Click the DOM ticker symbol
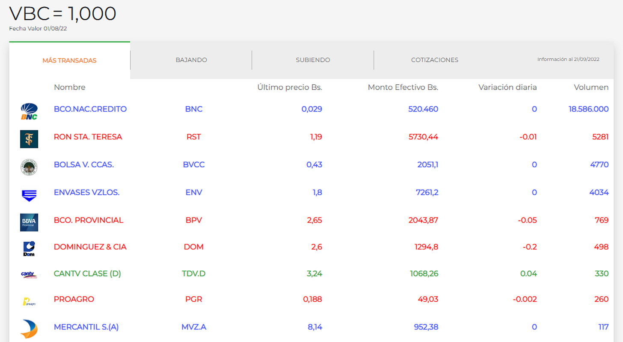Image resolution: width=623 pixels, height=342 pixels. click(x=194, y=247)
